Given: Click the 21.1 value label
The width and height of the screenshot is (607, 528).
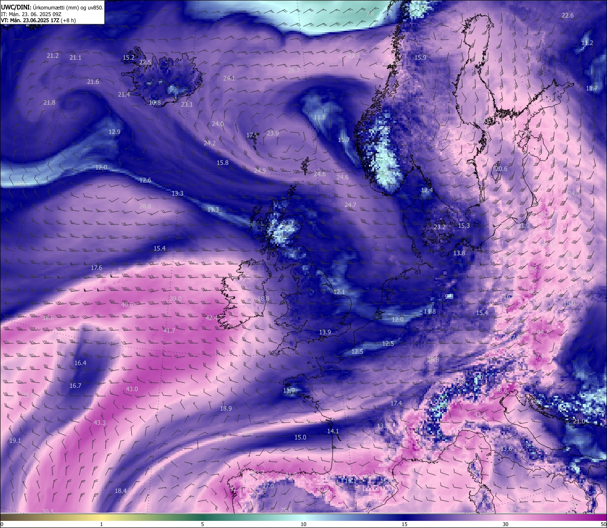Looking at the screenshot, I should (x=75, y=58).
